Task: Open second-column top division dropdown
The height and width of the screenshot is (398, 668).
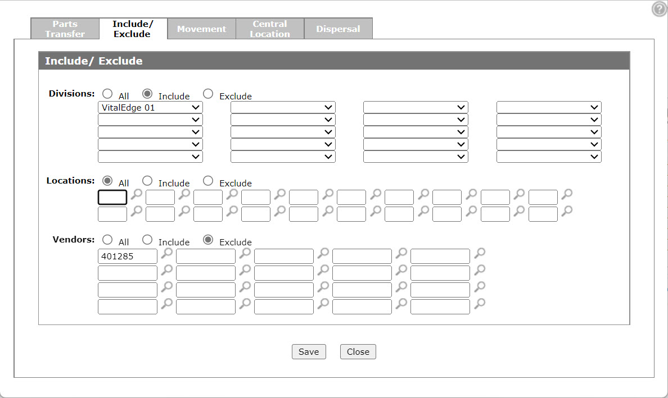Action: coord(283,107)
